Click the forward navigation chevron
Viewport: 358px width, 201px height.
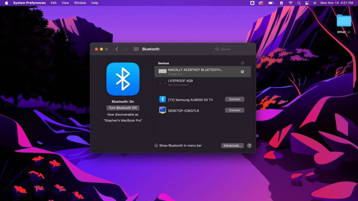coord(126,49)
